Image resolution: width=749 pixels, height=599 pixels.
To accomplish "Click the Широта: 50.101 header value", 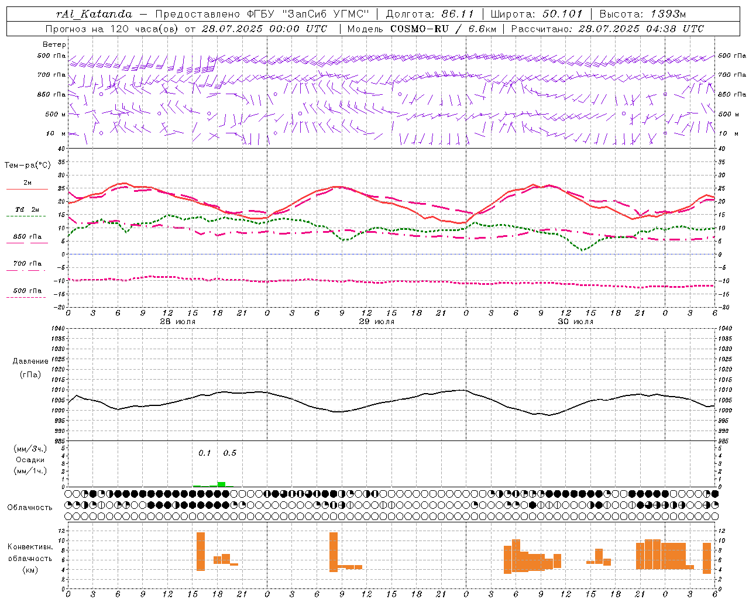I will pos(537,14).
